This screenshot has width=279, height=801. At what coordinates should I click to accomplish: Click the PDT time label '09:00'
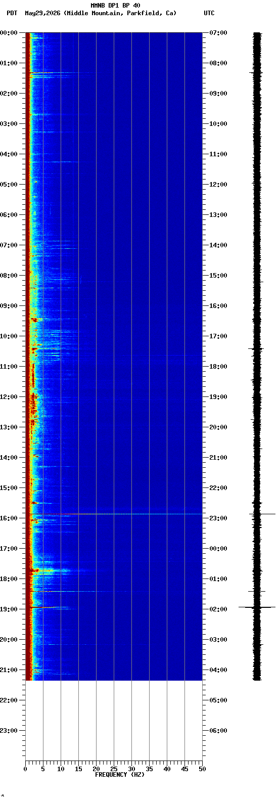[x=8, y=306]
